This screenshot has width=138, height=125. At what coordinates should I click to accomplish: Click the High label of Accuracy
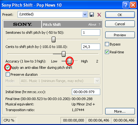tap(84, 61)
